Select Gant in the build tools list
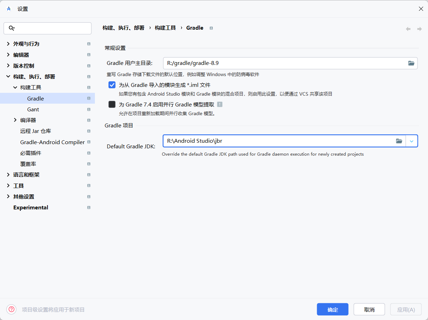The width and height of the screenshot is (428, 320). point(33,109)
